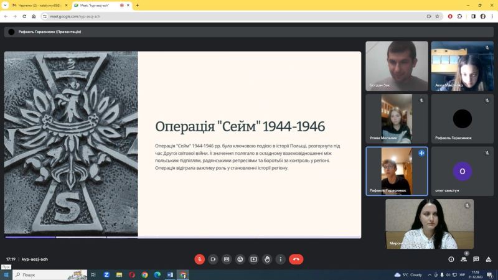
Task: Bookmark this page with star icon
Action: 438,16
